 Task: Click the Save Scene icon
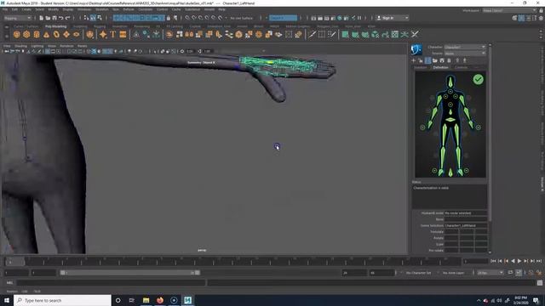[x=54, y=18]
